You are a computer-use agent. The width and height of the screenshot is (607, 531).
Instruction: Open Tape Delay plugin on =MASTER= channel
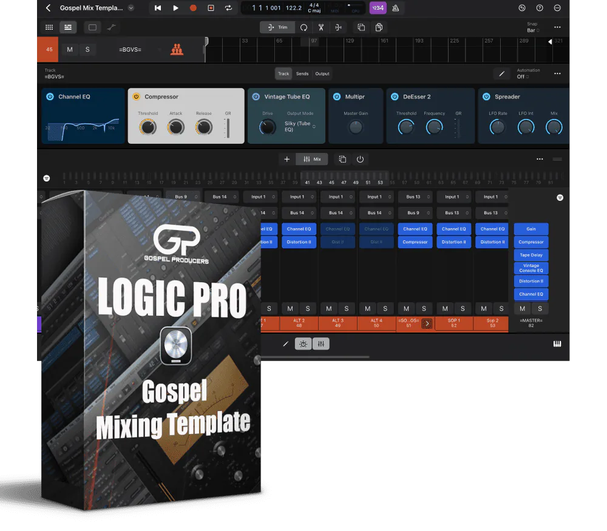click(x=531, y=255)
